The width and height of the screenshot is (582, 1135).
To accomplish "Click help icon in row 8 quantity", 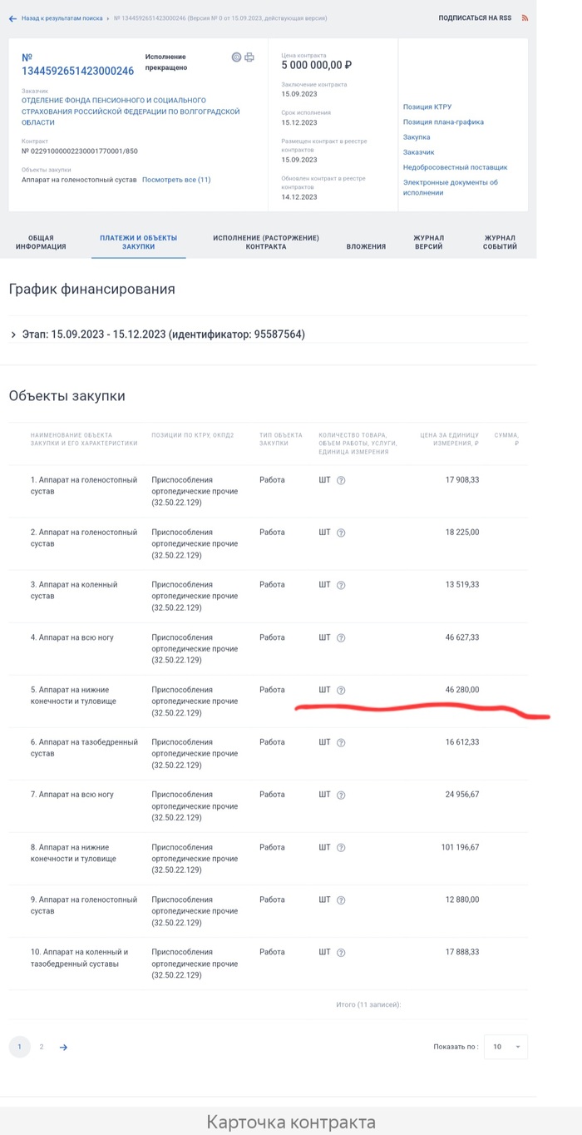I will click(x=341, y=848).
